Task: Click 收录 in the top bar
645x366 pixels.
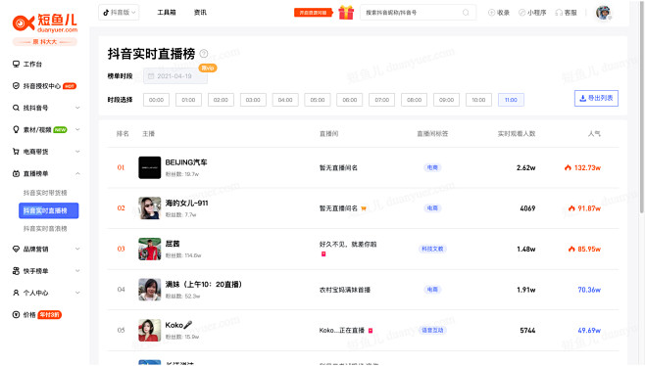Action: click(x=499, y=13)
